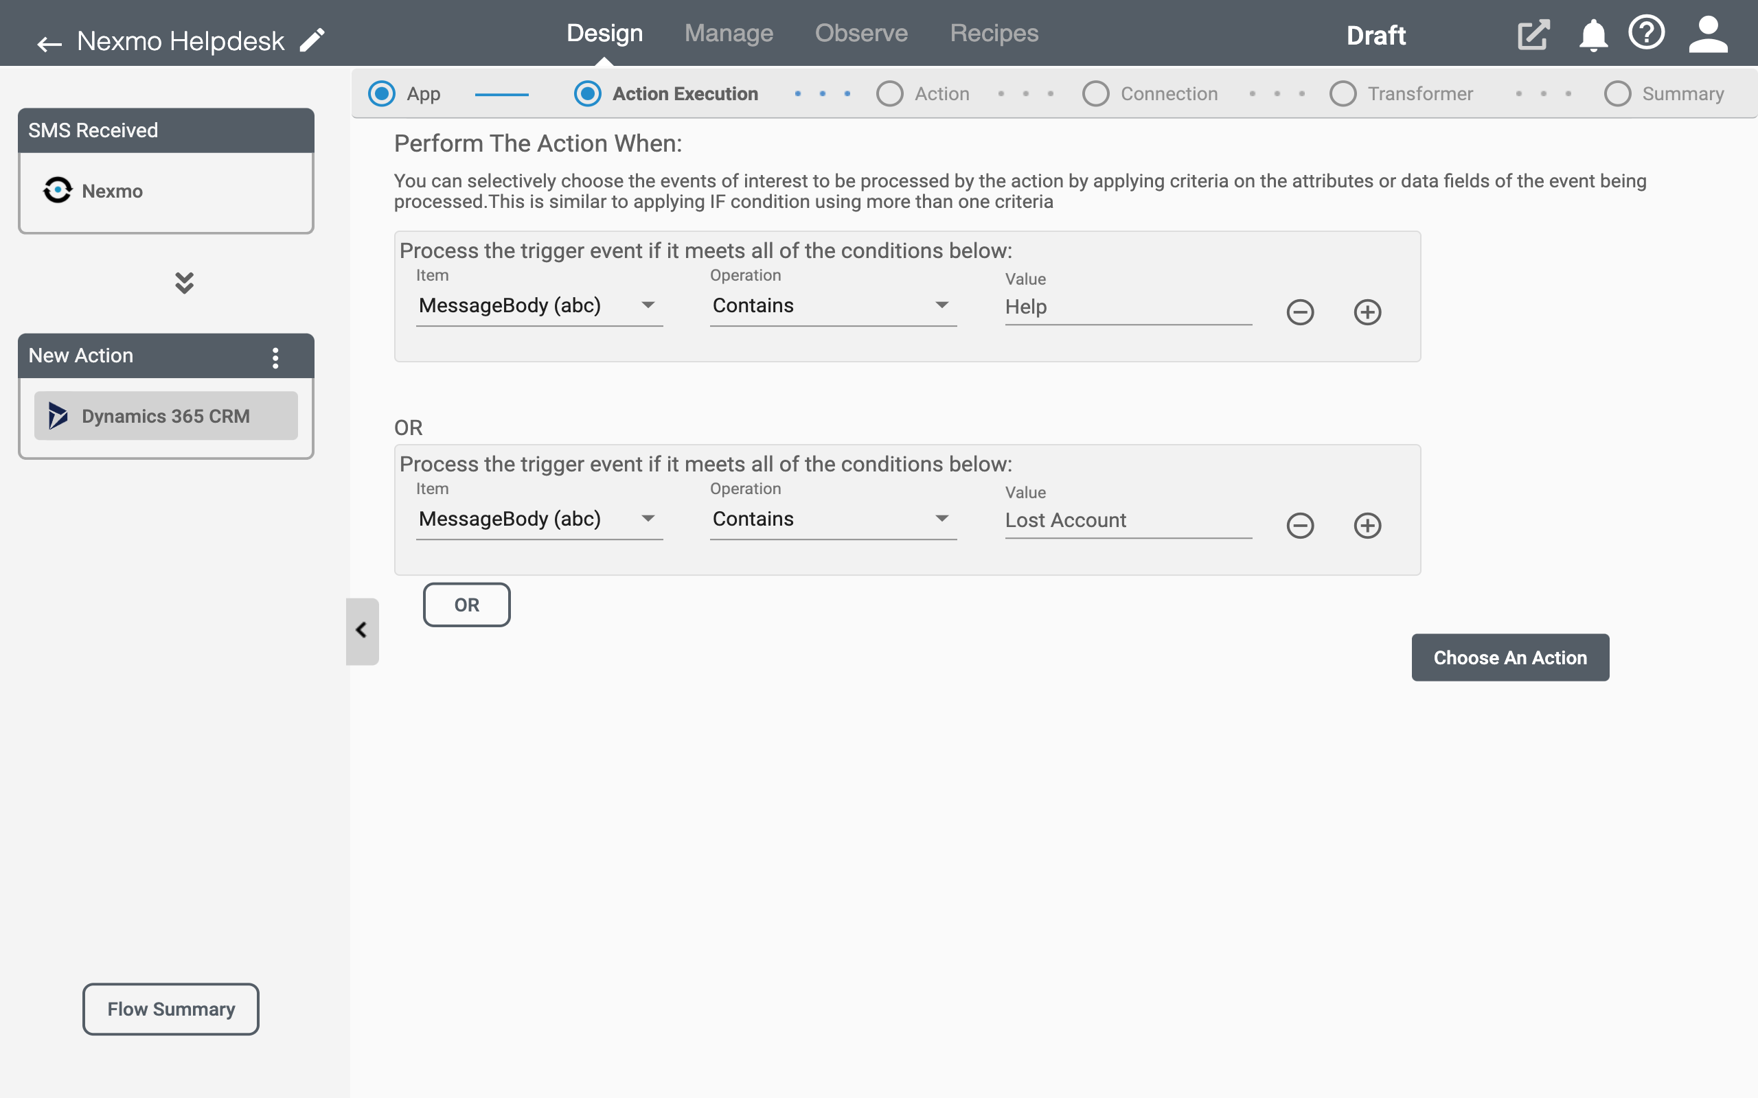Edit the Value field containing Help
The width and height of the screenshot is (1758, 1098).
1128,307
